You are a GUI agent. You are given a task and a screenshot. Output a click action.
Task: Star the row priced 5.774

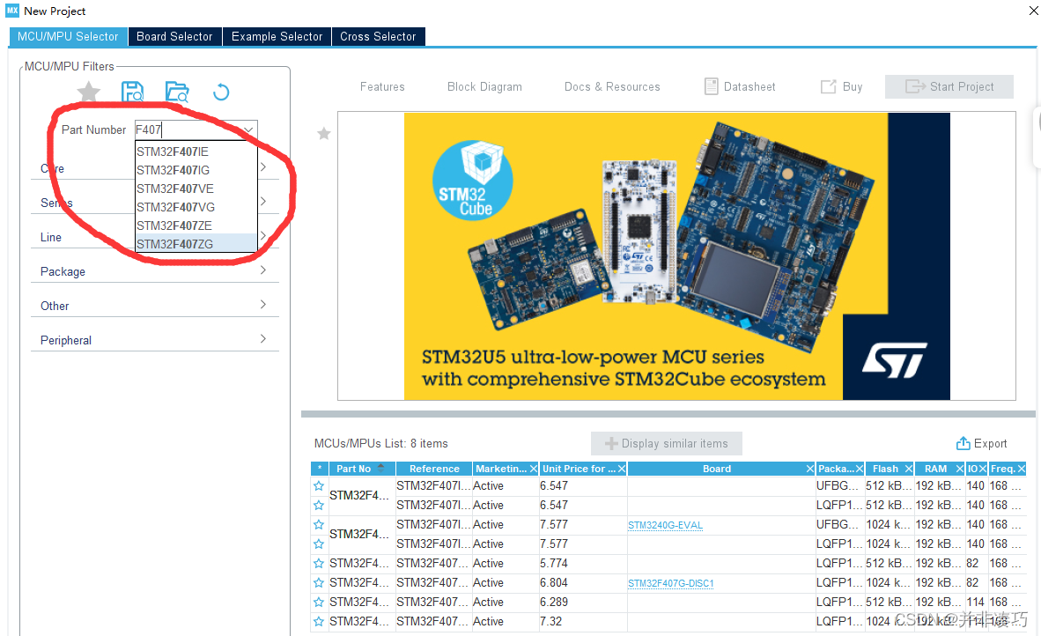(319, 563)
